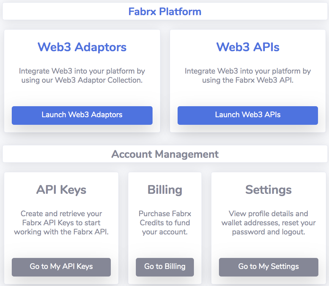The width and height of the screenshot is (329, 286).
Task: Click the 'Create and retrieve' API Keys description
Action: tap(61, 223)
